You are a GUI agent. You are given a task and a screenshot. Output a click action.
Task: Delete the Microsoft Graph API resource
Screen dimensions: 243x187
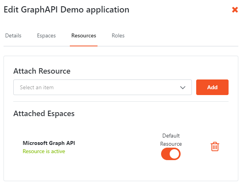point(215,146)
